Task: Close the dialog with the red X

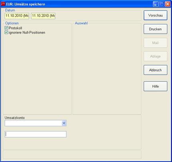Action: 168,4
